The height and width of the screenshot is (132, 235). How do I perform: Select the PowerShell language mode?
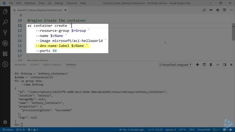[203, 129]
